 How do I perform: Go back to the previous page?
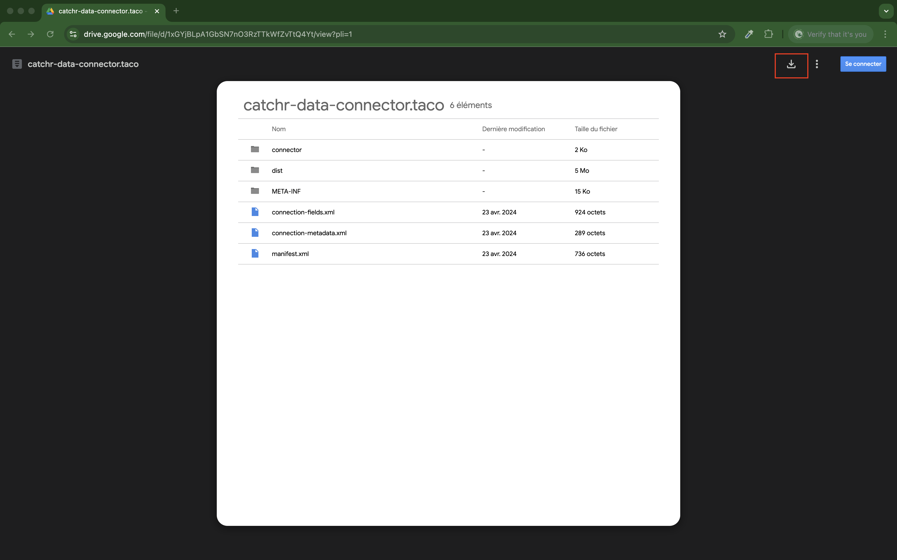point(12,34)
